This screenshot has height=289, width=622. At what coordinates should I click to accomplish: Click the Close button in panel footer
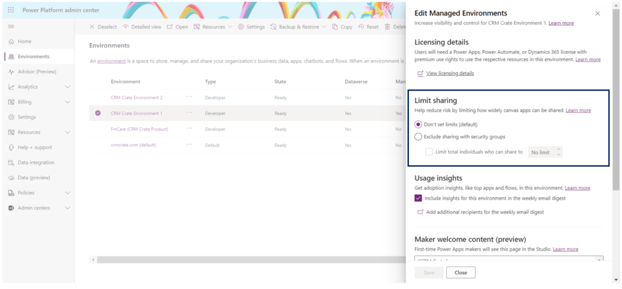460,273
